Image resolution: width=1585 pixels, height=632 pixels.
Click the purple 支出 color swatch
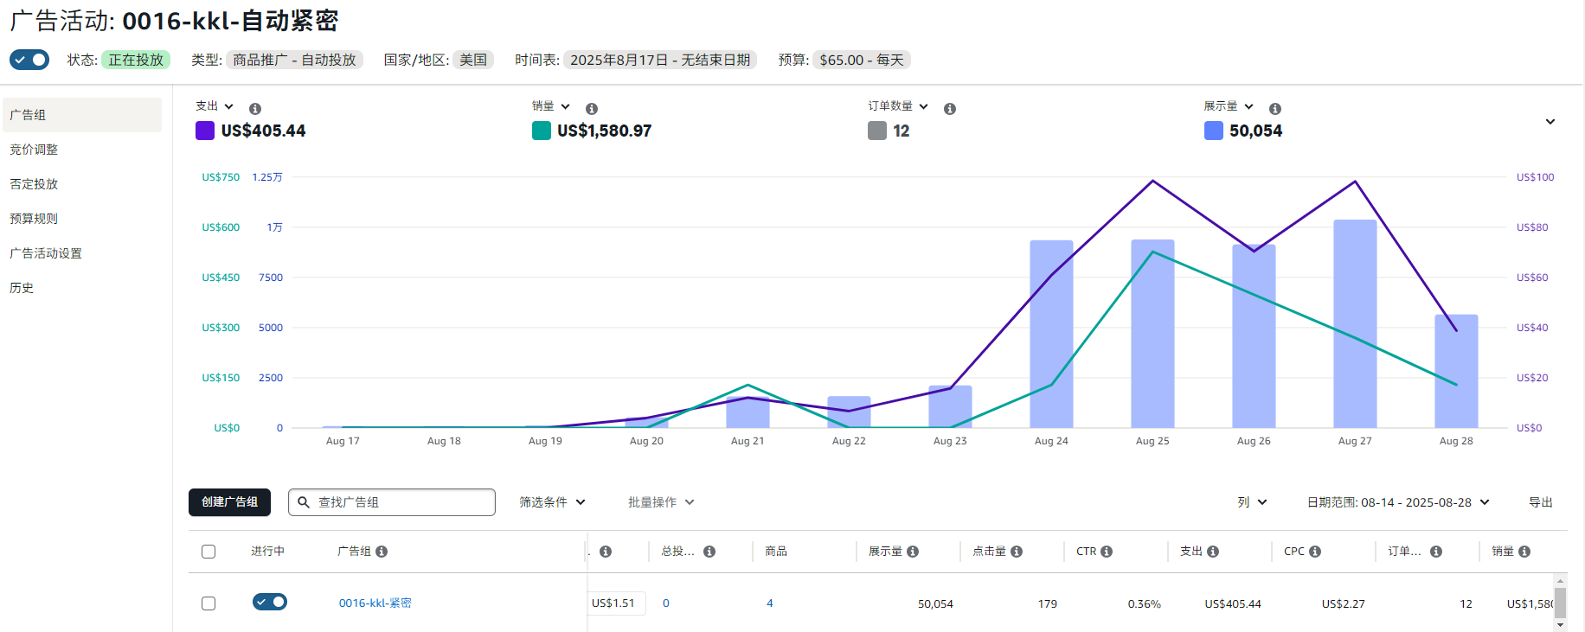205,131
